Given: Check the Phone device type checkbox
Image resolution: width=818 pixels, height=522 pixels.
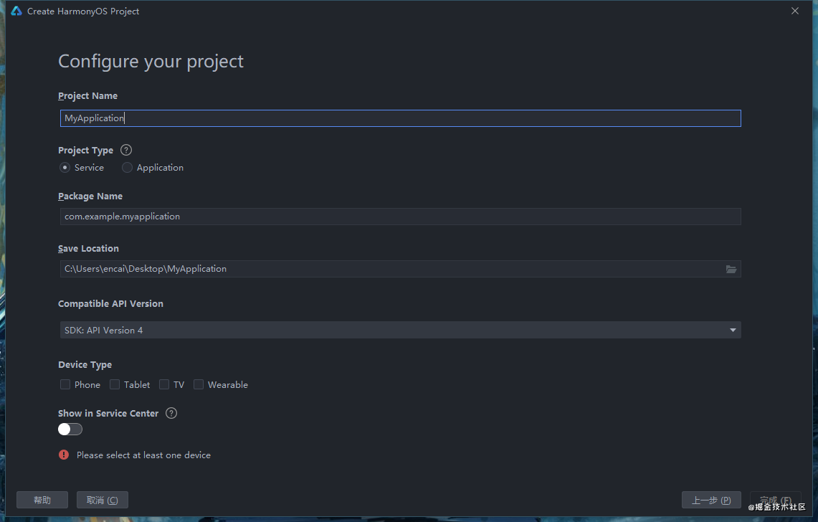Looking at the screenshot, I should (65, 385).
